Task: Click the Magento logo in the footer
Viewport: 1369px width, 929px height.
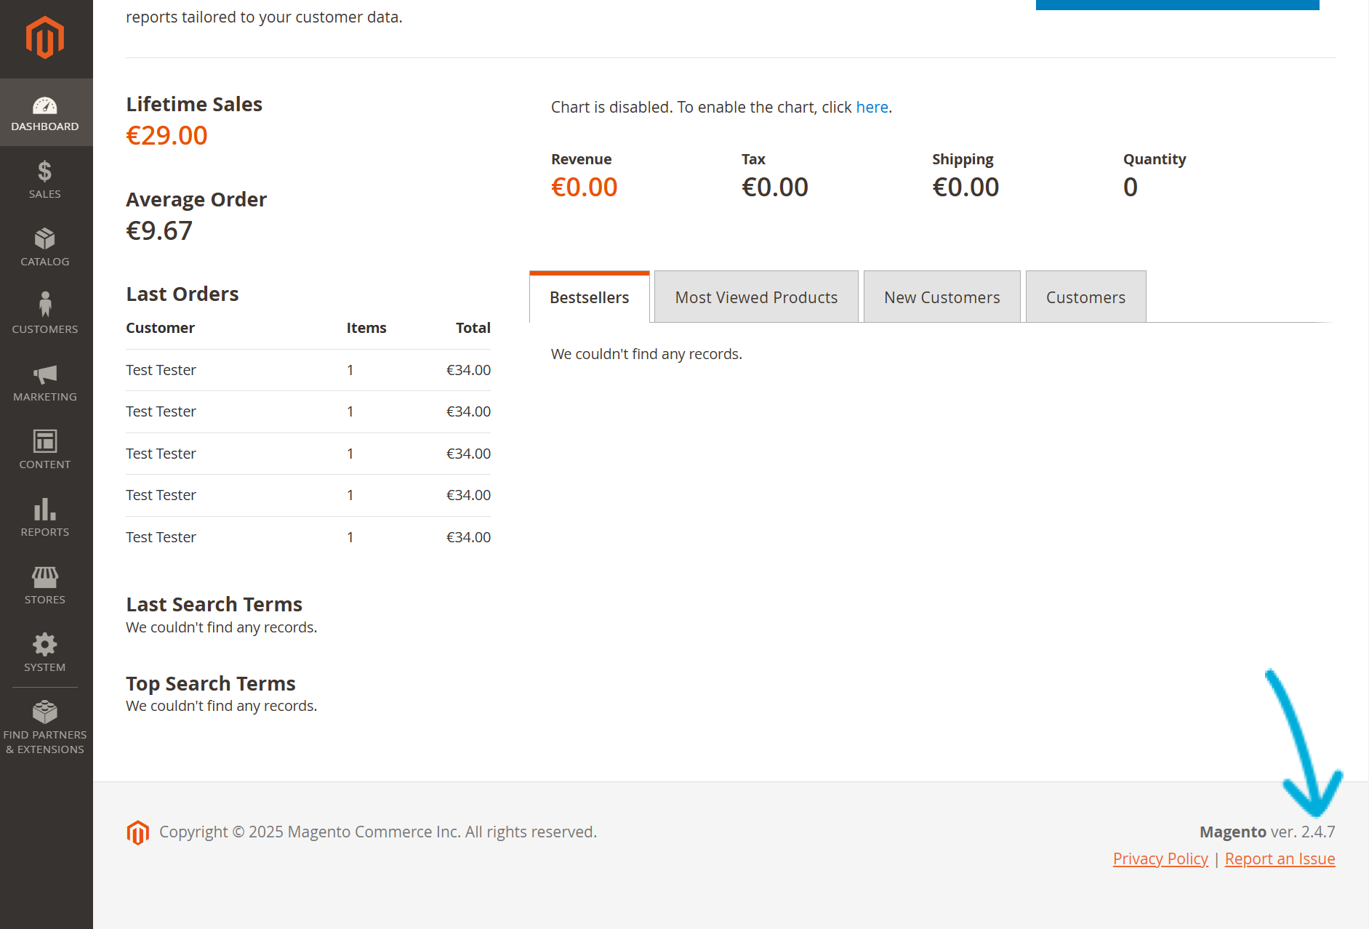Action: [x=138, y=832]
